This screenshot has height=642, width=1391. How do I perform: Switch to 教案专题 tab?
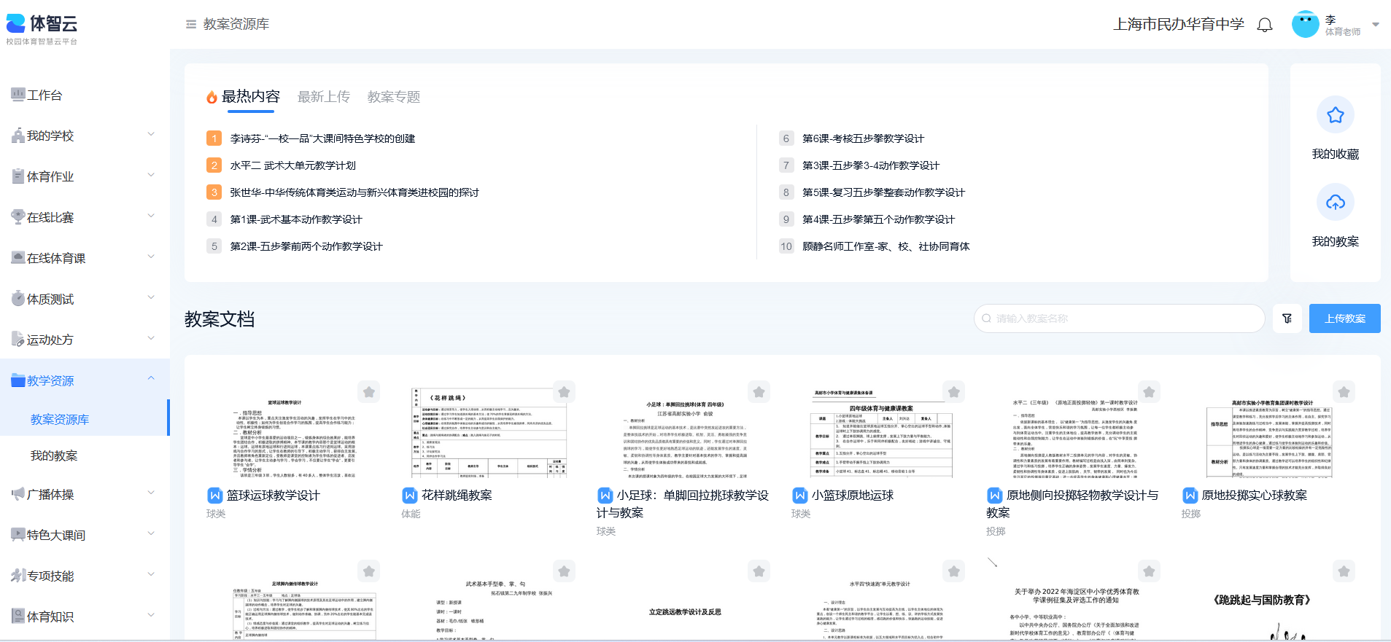click(394, 97)
